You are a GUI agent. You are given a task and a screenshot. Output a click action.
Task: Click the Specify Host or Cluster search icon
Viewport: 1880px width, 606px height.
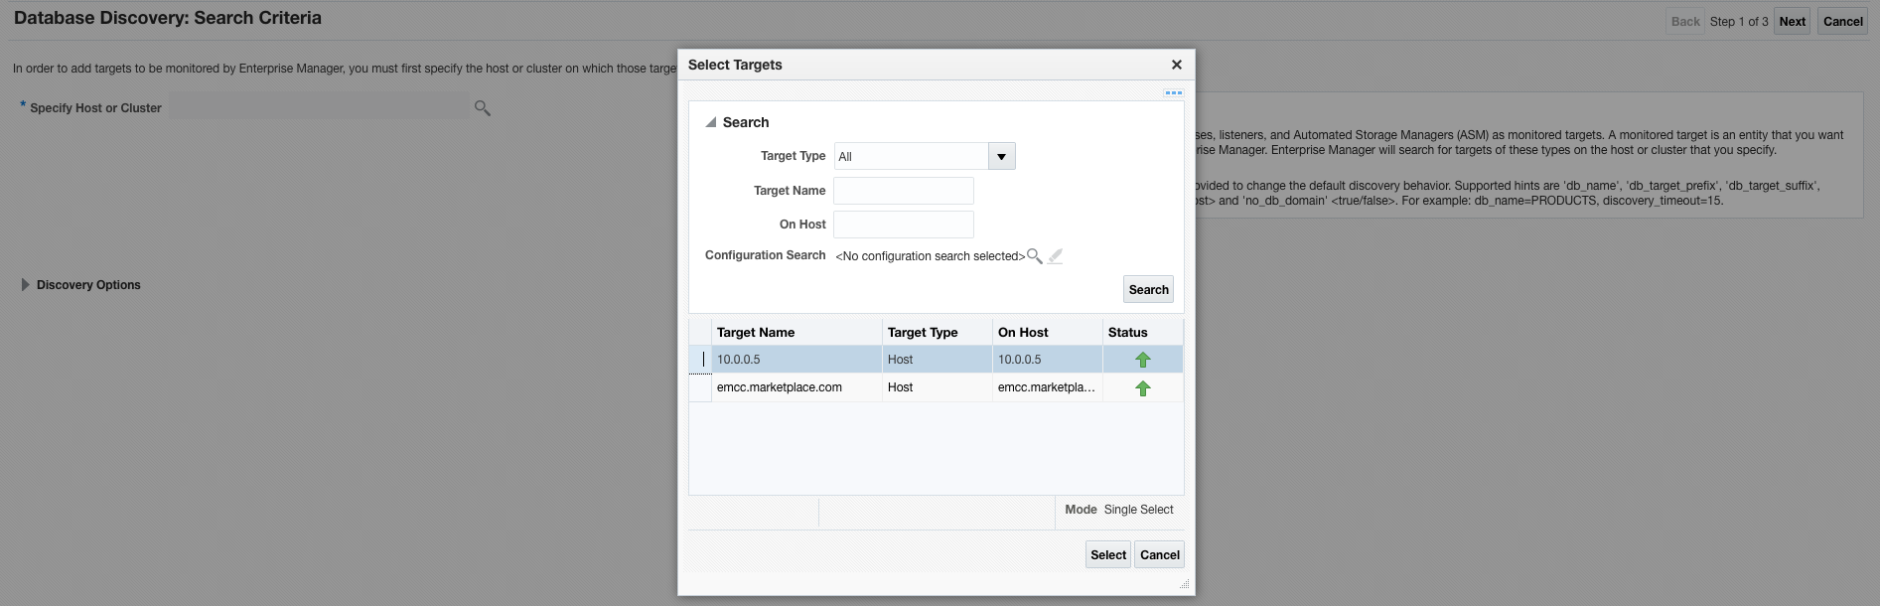click(483, 108)
